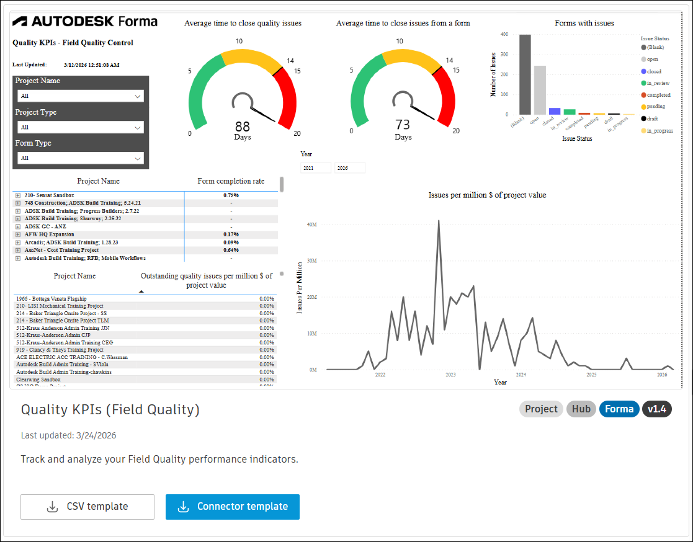The width and height of the screenshot is (693, 542).
Task: Open the Project Type filter dropdown
Action: click(x=81, y=127)
